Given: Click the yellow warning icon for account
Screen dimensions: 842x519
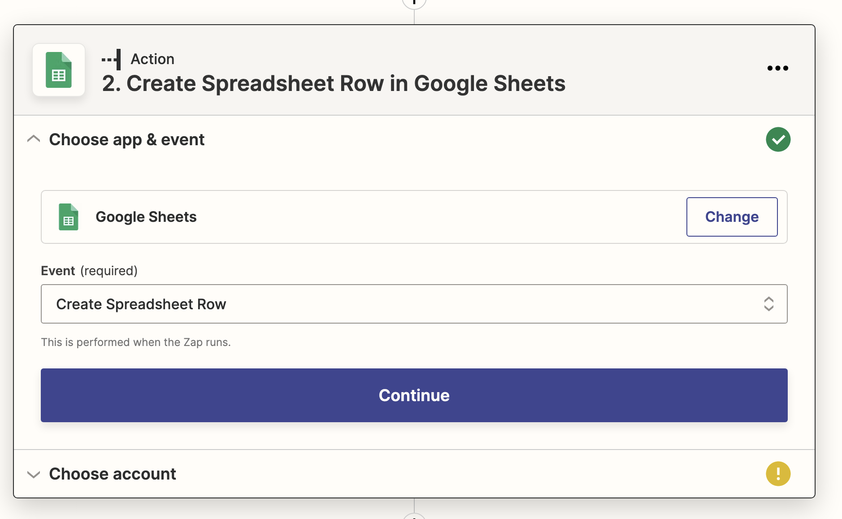Looking at the screenshot, I should click(778, 474).
